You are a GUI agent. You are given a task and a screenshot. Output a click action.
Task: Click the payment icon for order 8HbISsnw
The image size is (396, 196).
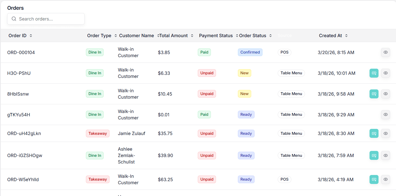374,94
